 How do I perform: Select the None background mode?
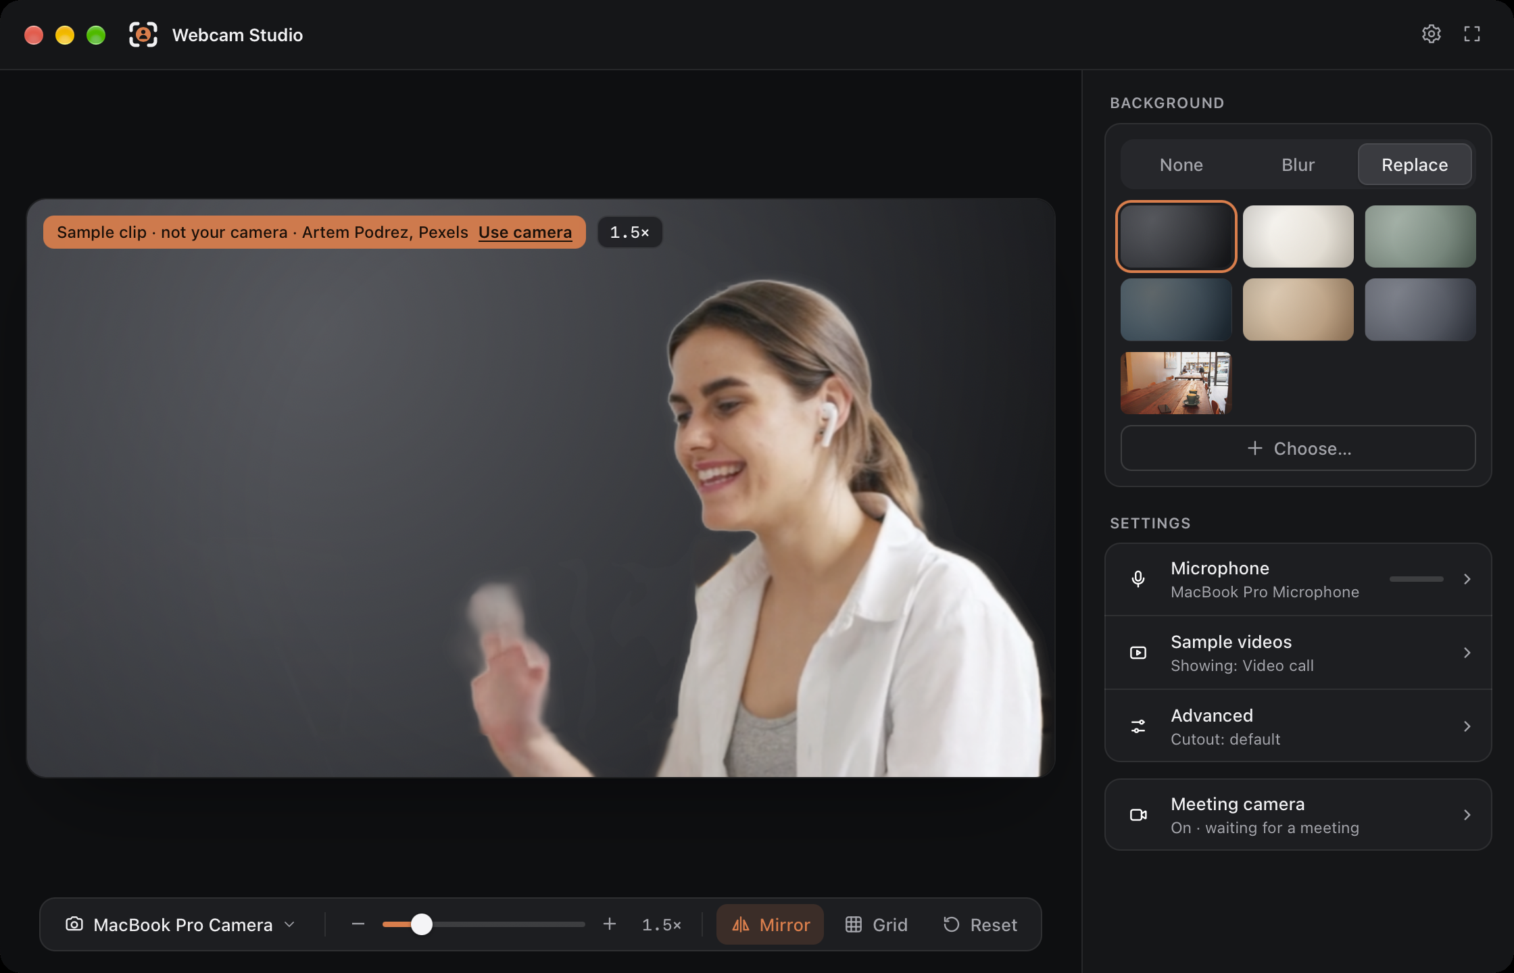(x=1181, y=165)
